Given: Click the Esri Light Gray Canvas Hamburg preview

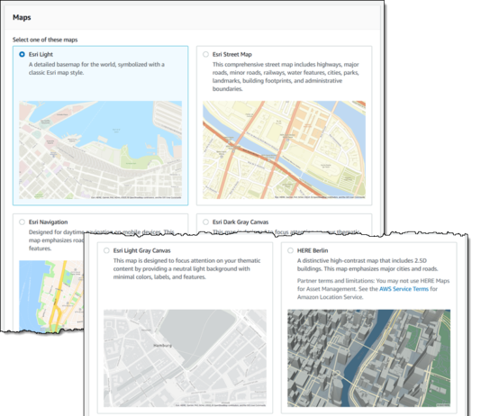Looking at the screenshot, I should [185, 358].
